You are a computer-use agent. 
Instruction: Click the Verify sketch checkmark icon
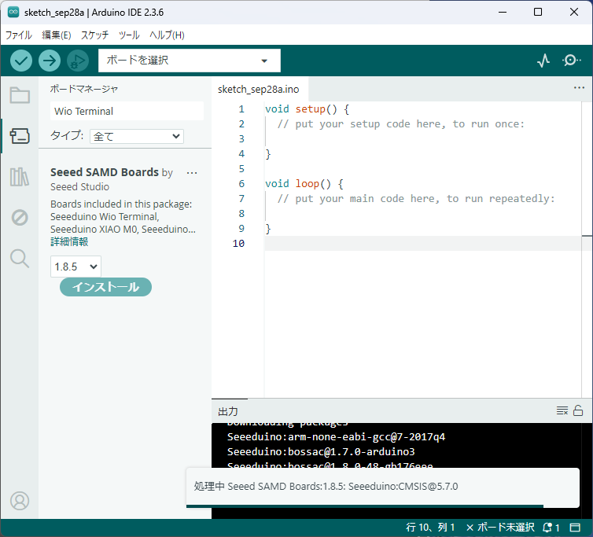(x=21, y=61)
